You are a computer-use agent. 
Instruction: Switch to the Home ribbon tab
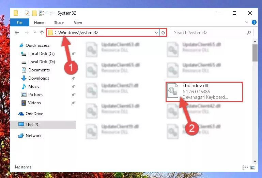pyautogui.click(x=39, y=23)
